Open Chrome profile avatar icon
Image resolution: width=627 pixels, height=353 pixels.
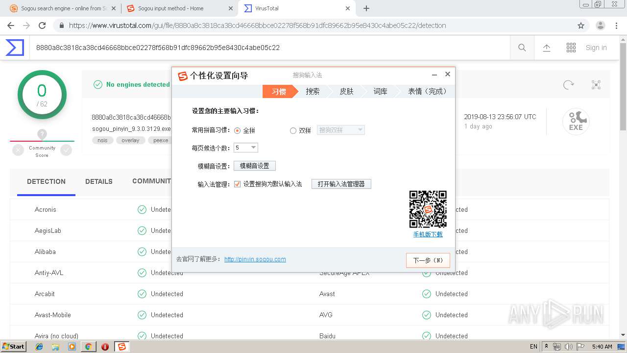click(x=600, y=25)
